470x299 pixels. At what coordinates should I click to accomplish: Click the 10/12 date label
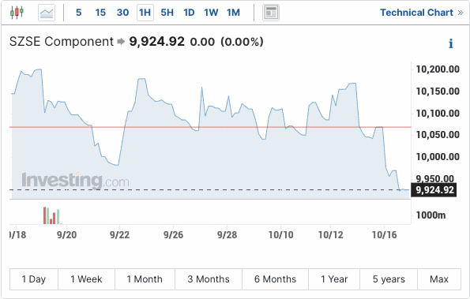(331, 235)
